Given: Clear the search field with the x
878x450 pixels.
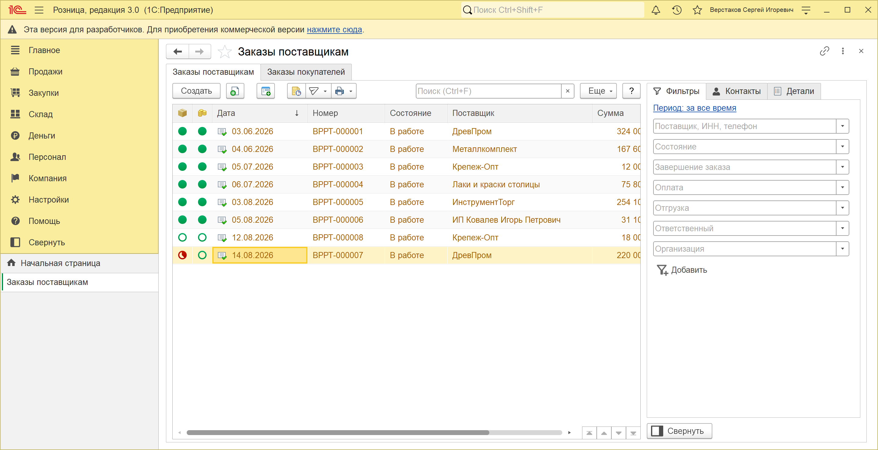Looking at the screenshot, I should click(567, 91).
